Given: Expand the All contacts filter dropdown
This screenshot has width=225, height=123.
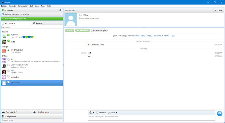Looking at the screenshot, I should pyautogui.click(x=30, y=23).
